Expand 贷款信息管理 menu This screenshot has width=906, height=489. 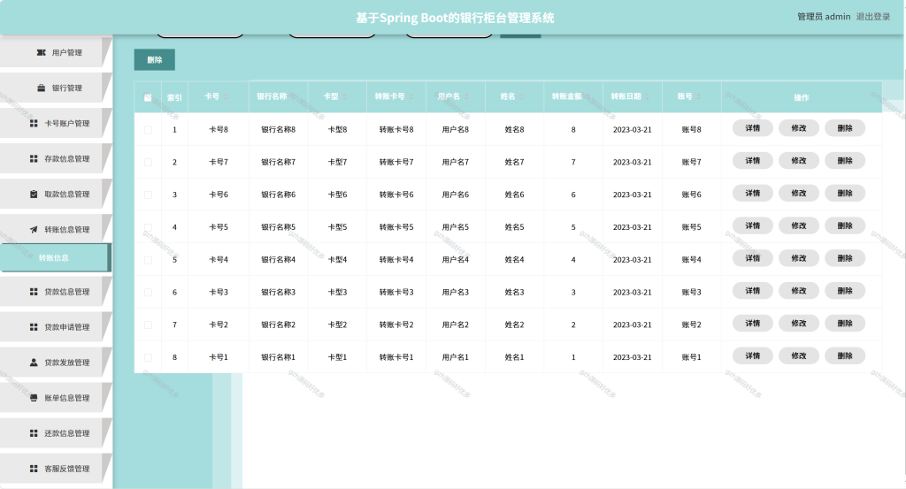click(55, 292)
